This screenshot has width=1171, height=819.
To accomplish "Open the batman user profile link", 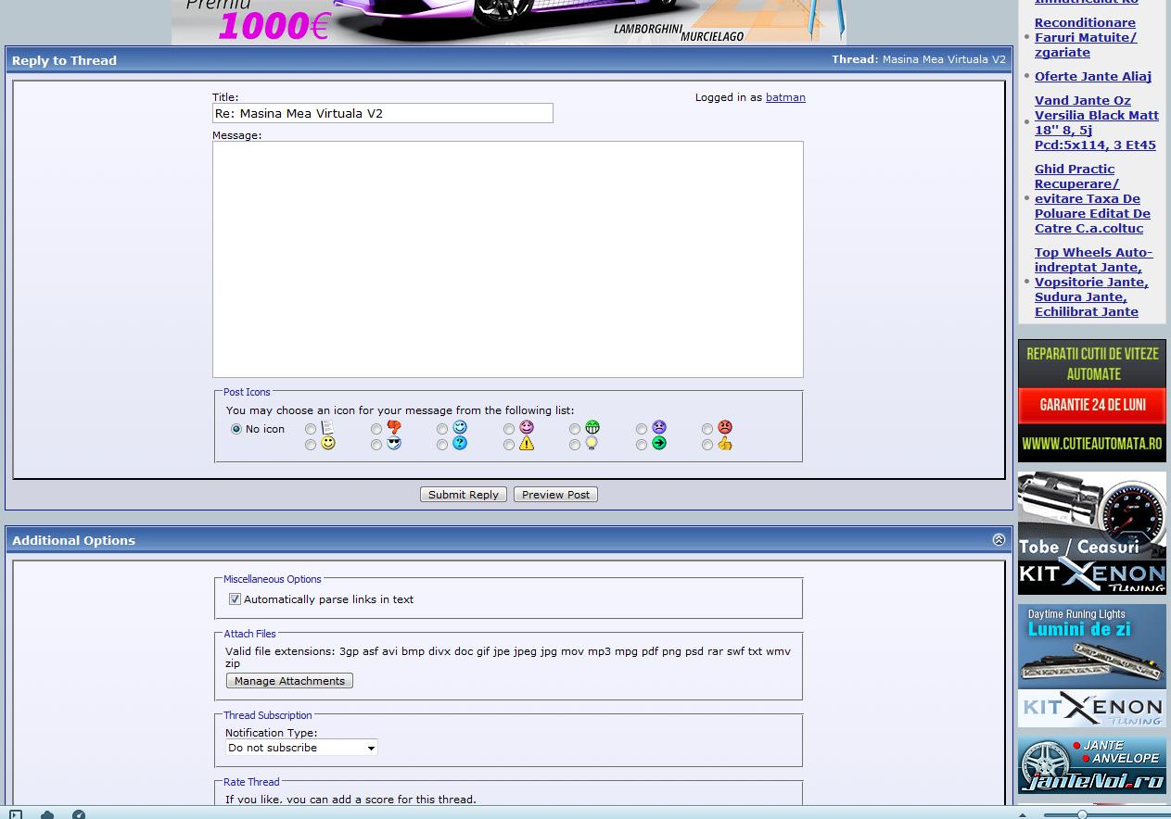I will [x=785, y=97].
